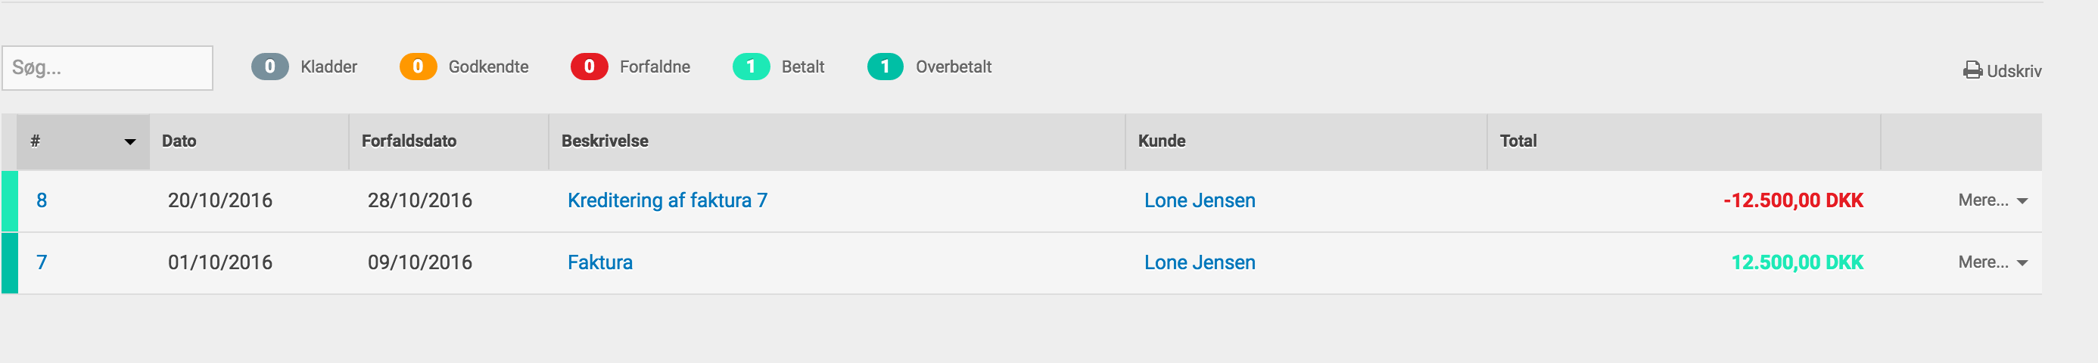Click the Søg search field
Image resolution: width=2098 pixels, height=363 pixels.
pos(107,68)
